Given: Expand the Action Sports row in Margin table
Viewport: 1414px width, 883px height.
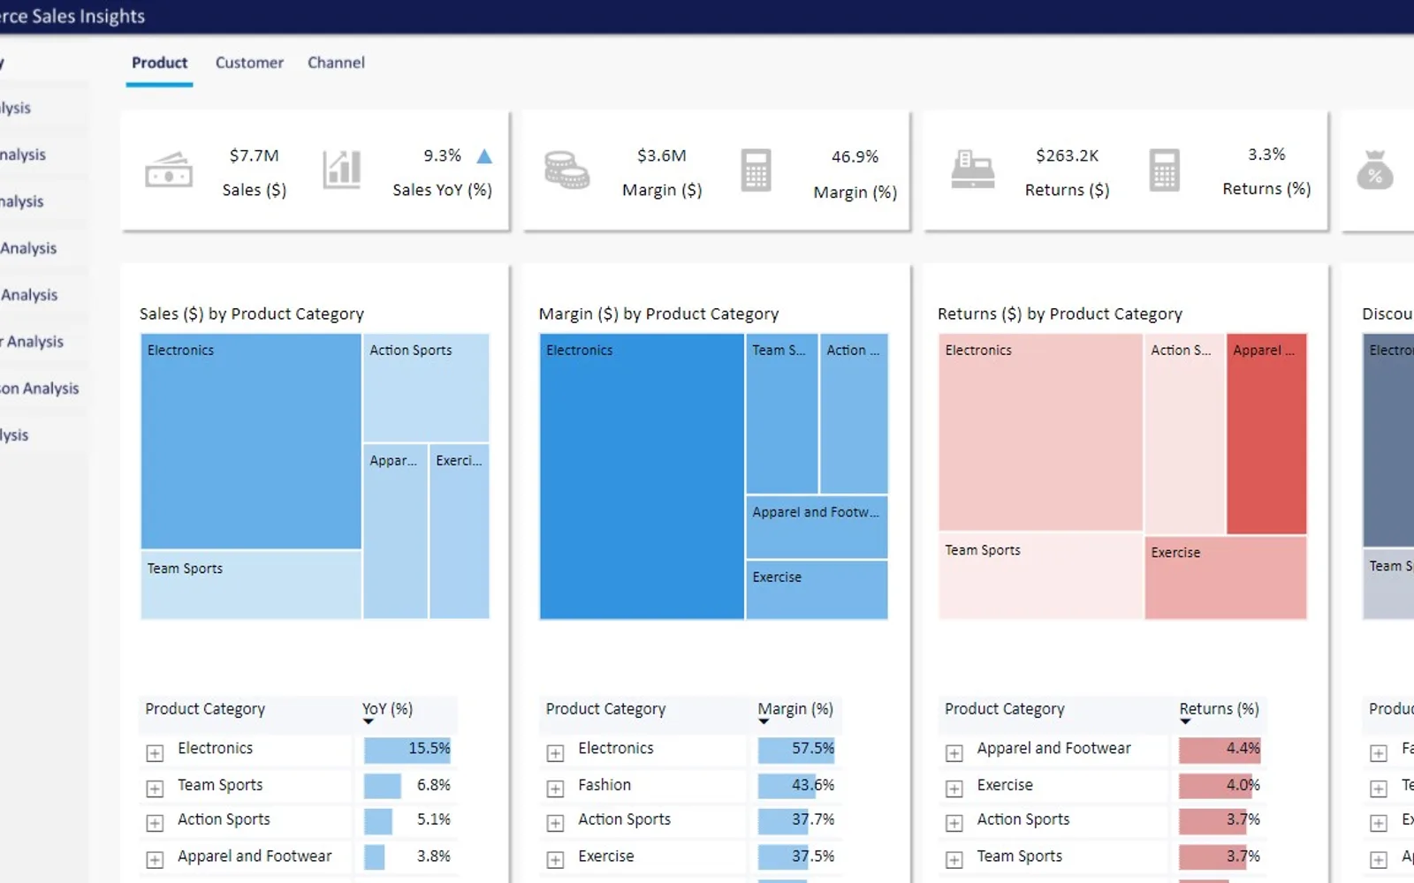Looking at the screenshot, I should (x=555, y=823).
